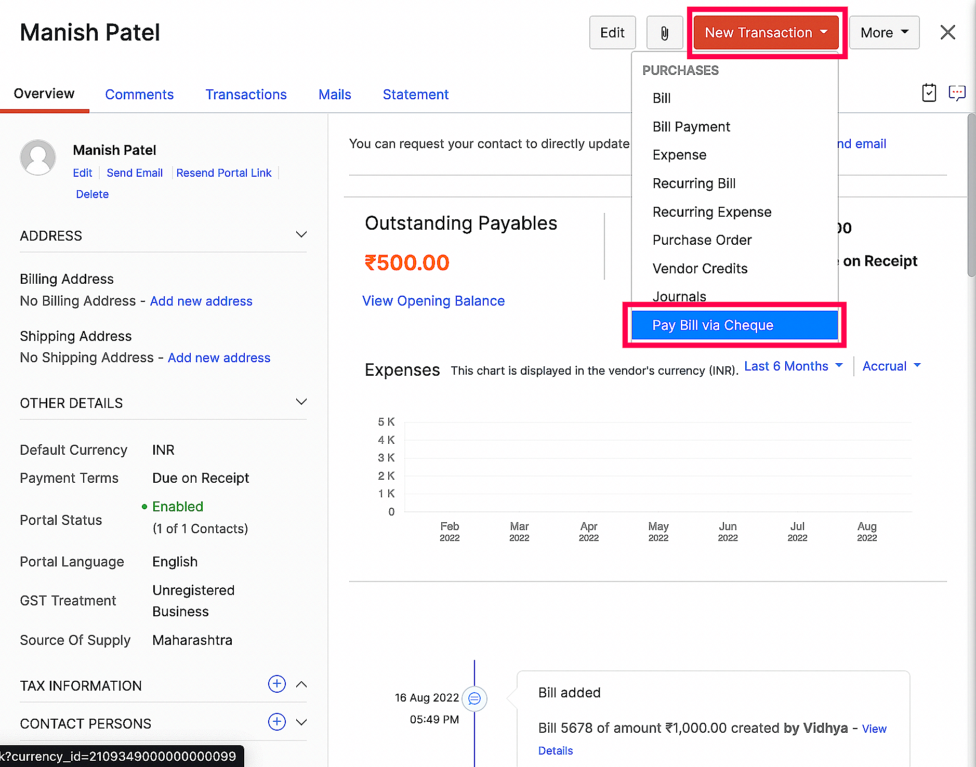The height and width of the screenshot is (767, 976).
Task: Click the paperclip attachment icon
Action: (664, 33)
